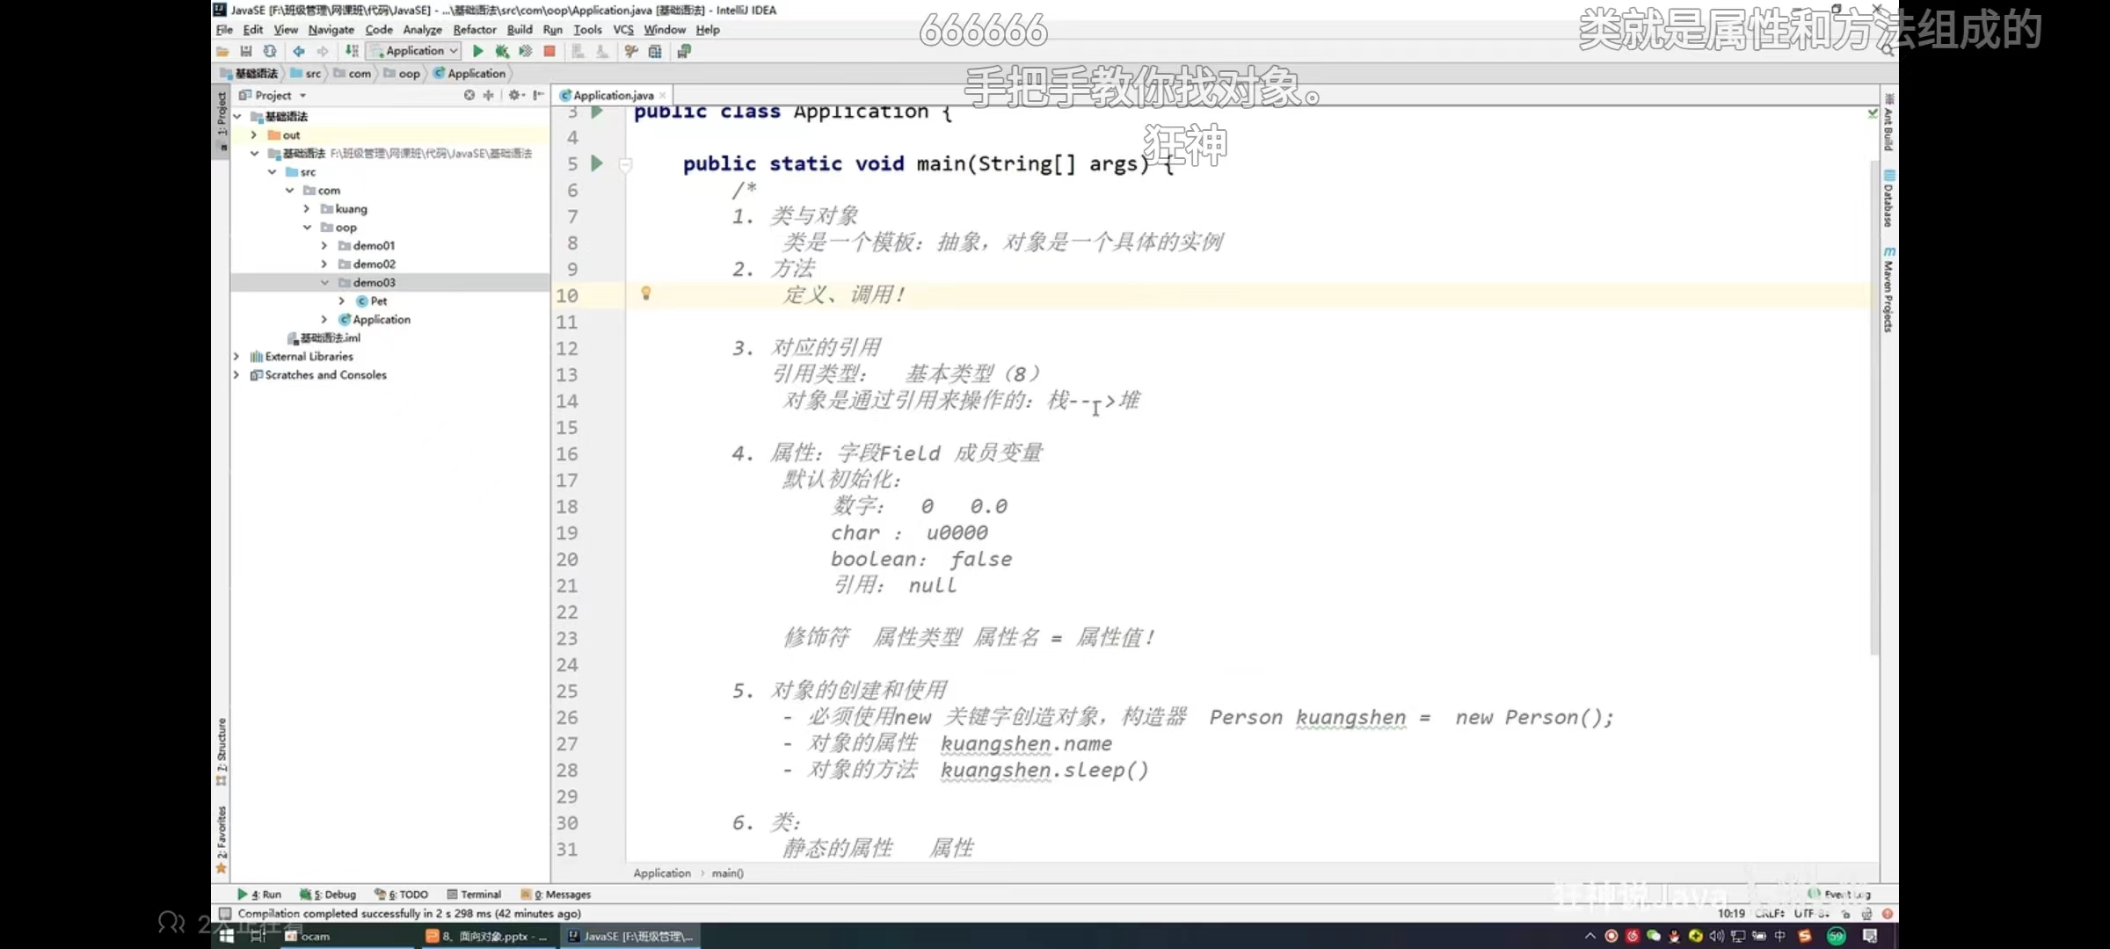Open the Application run configuration dropdown

[415, 51]
